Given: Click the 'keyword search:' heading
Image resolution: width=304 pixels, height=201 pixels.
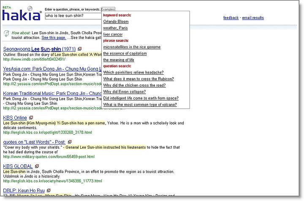Looking at the screenshot, I should [x=117, y=15].
